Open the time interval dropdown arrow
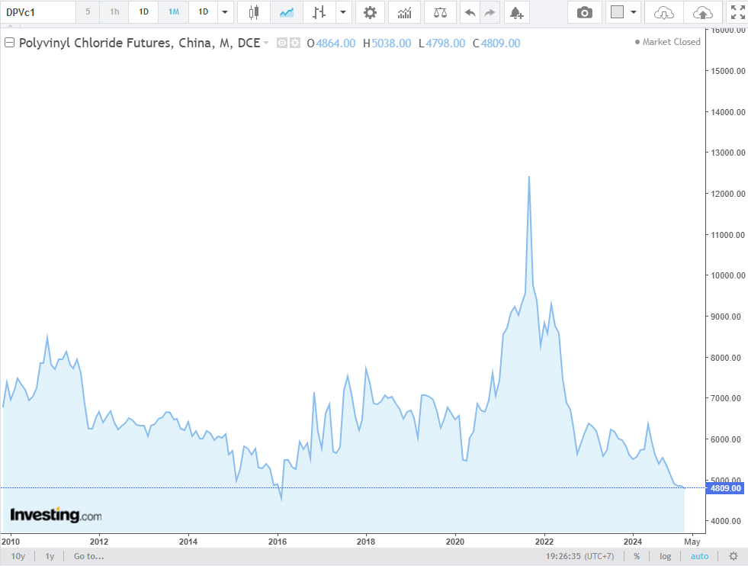 [223, 12]
